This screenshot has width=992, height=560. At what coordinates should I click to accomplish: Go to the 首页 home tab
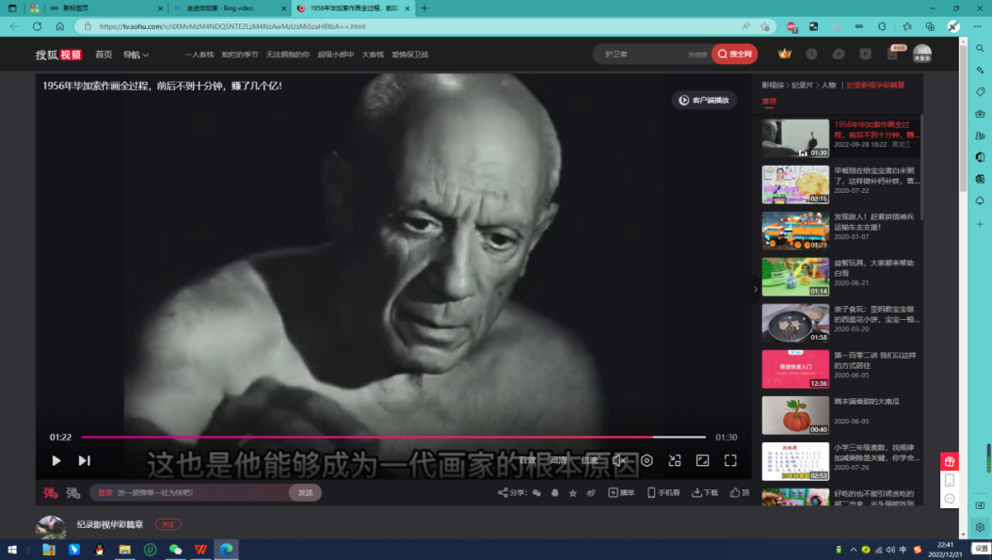tap(104, 55)
